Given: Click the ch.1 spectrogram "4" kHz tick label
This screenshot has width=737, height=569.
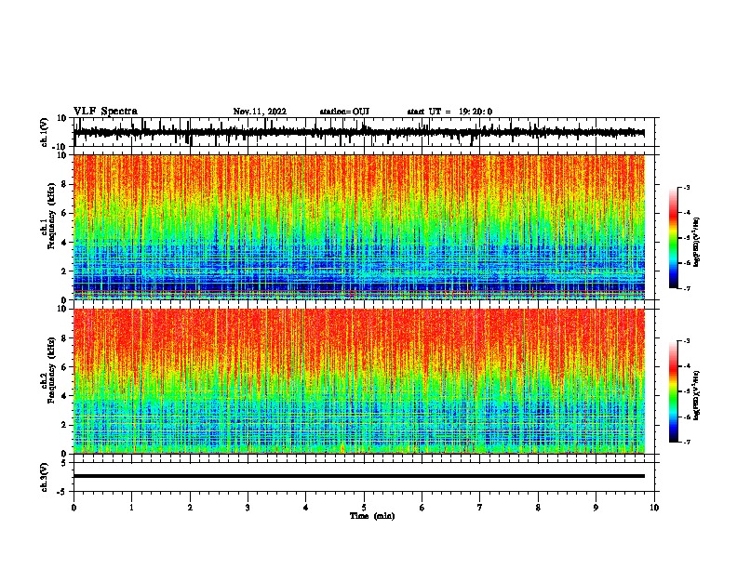Looking at the screenshot, I should [x=64, y=243].
